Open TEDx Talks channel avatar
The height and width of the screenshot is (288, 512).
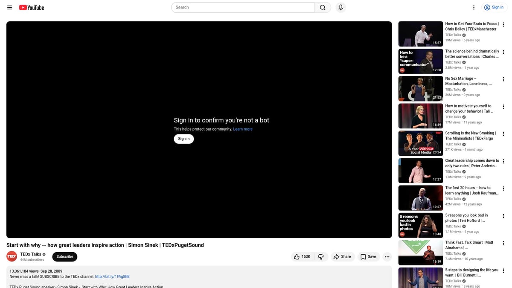coord(12,256)
